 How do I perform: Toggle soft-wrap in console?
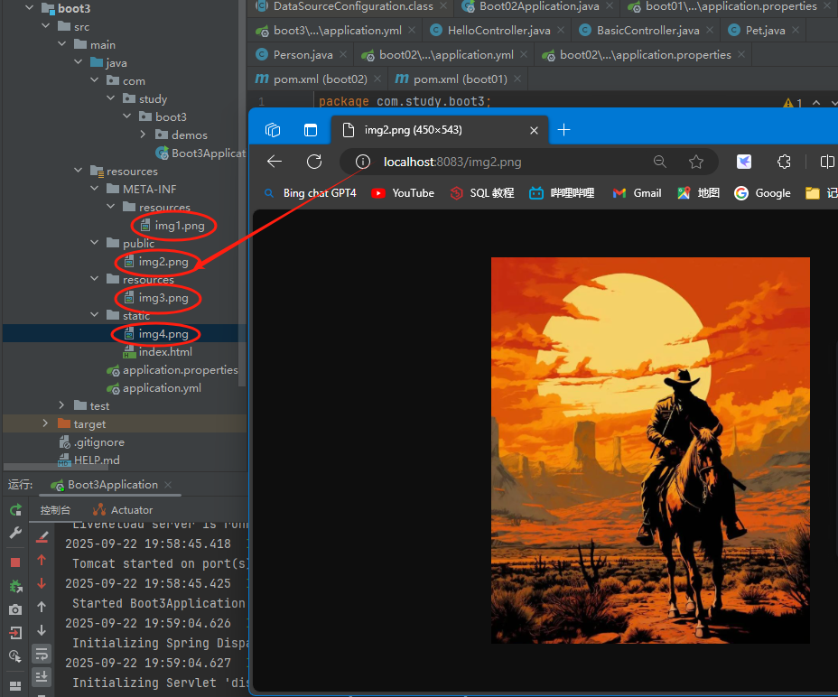(x=42, y=654)
